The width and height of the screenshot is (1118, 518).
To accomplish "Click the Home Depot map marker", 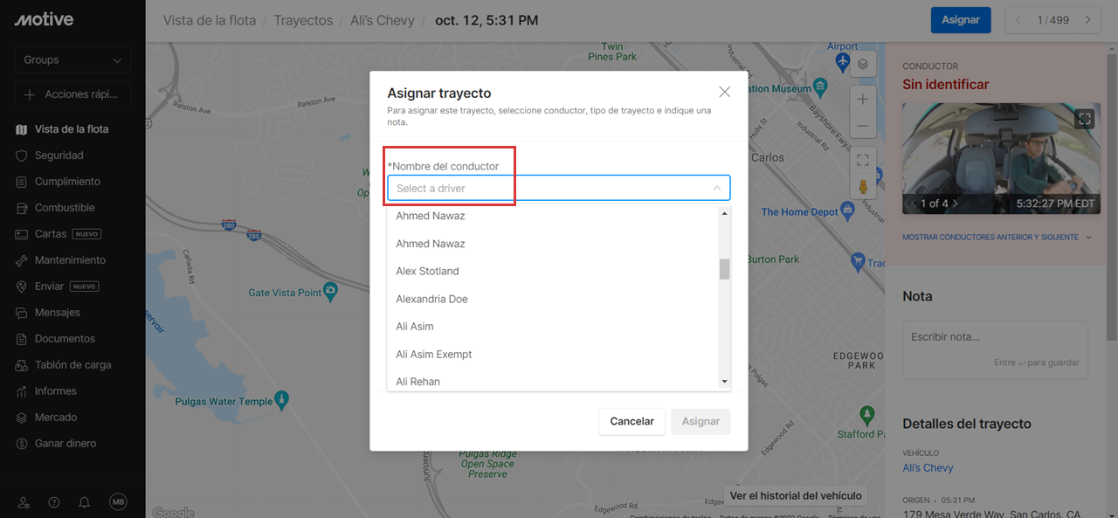I will [x=845, y=211].
